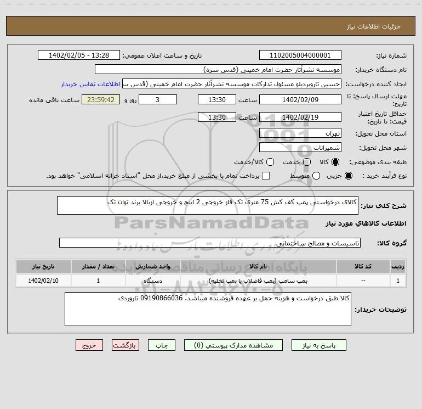Click the تاریخ نیاز column header
The height and width of the screenshot is (409, 422).
43,266
